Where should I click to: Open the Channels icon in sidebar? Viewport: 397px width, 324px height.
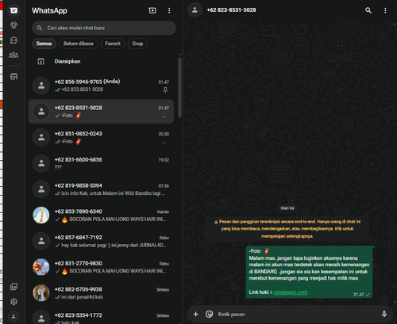pyautogui.click(x=13, y=40)
